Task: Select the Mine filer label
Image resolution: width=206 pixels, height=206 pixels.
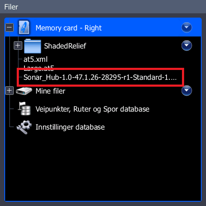Action: pos(50,91)
